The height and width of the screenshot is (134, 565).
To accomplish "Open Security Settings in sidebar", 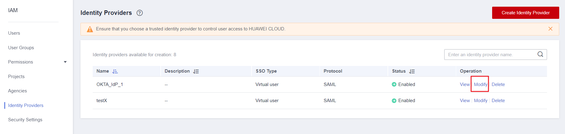I will click(25, 120).
